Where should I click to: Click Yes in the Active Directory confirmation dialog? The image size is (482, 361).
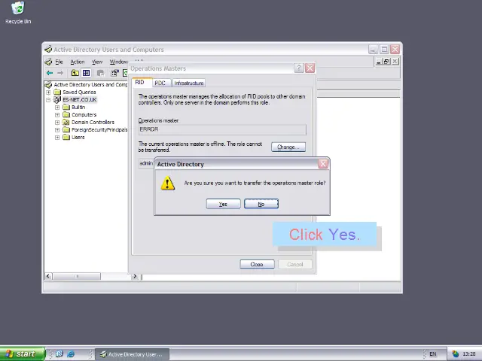(x=223, y=204)
